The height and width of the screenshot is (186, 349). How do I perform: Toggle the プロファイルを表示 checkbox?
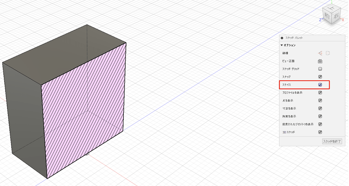[x=320, y=93]
